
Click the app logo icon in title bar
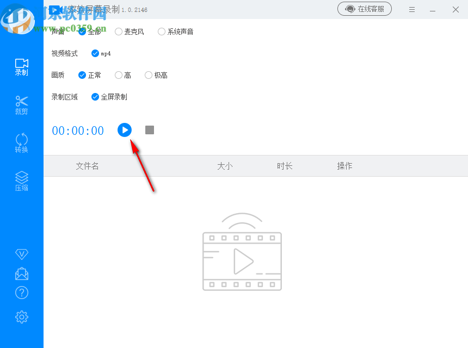click(56, 9)
